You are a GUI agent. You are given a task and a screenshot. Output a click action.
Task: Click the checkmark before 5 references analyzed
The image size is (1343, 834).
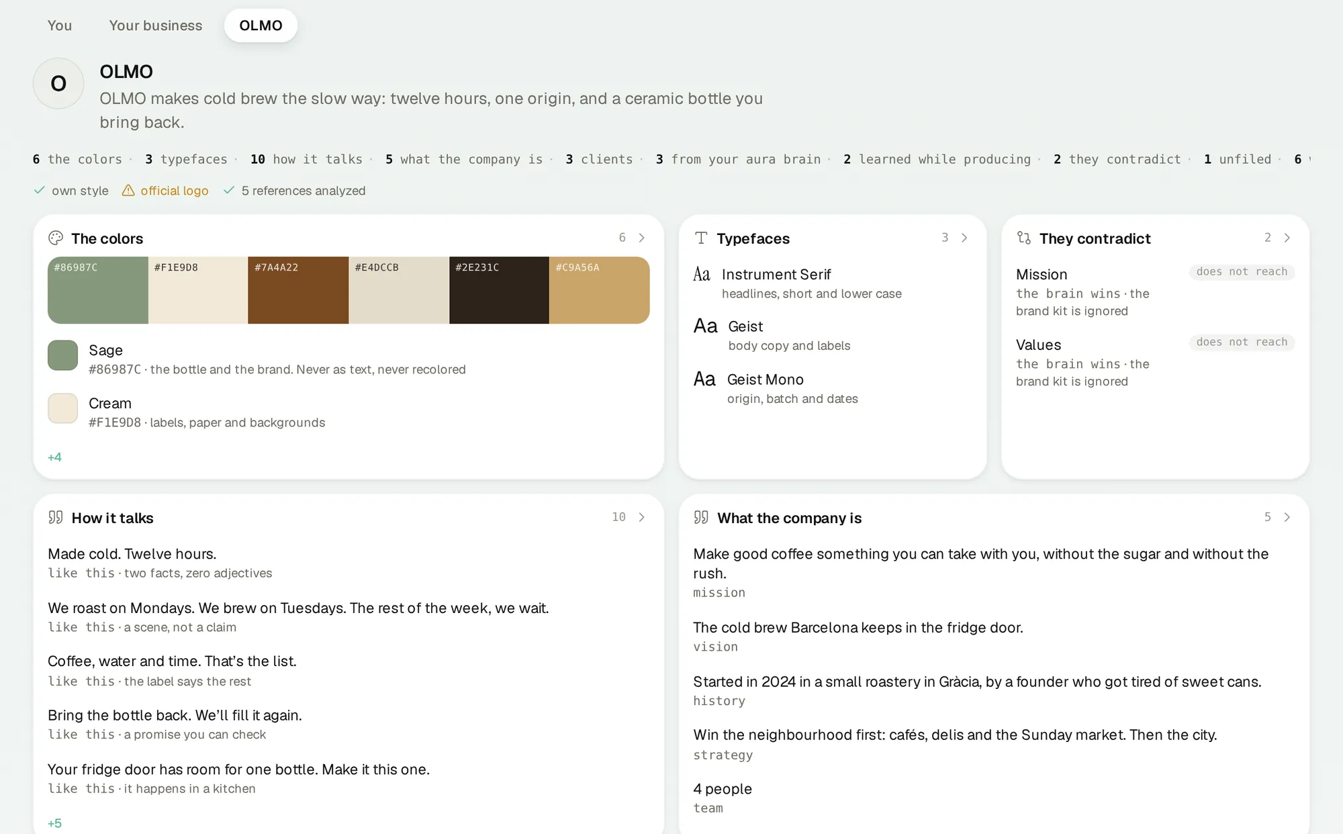229,191
